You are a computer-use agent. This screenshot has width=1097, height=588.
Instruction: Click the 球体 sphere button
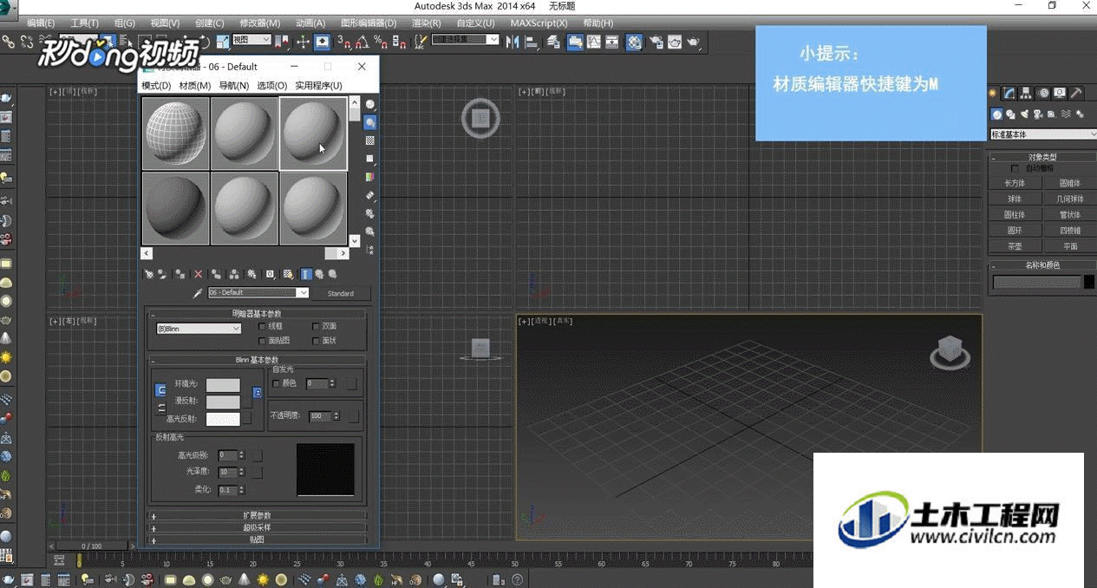[x=1015, y=199]
